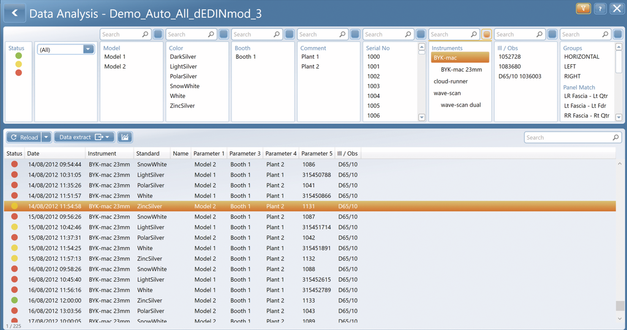Select HORIZONTAL in Groups list

[582, 57]
